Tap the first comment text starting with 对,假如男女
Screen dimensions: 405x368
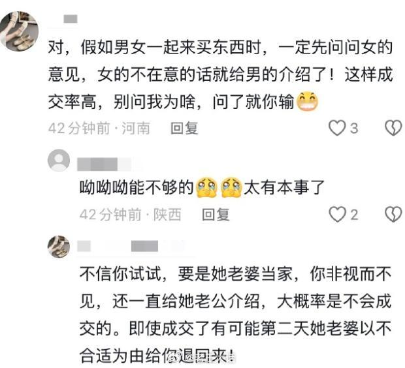(x=220, y=74)
